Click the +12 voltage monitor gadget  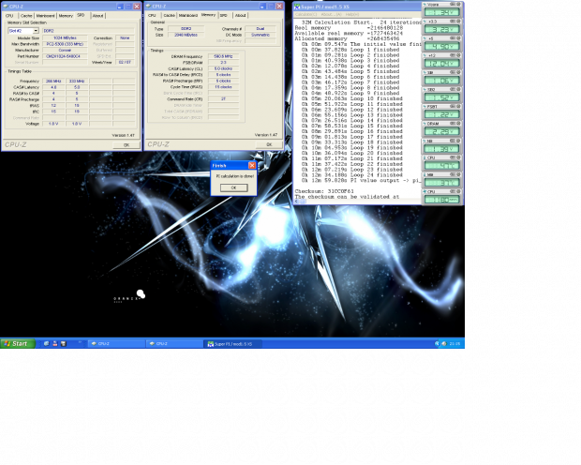(441, 62)
